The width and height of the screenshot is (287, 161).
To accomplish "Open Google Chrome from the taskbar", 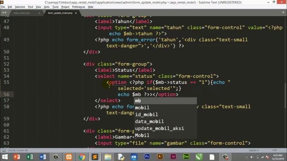I will (x=82, y=157).
